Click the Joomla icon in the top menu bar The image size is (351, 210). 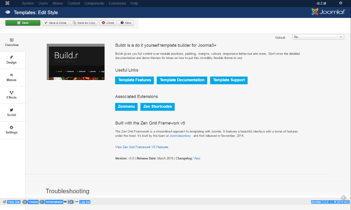pyautogui.click(x=7, y=3)
